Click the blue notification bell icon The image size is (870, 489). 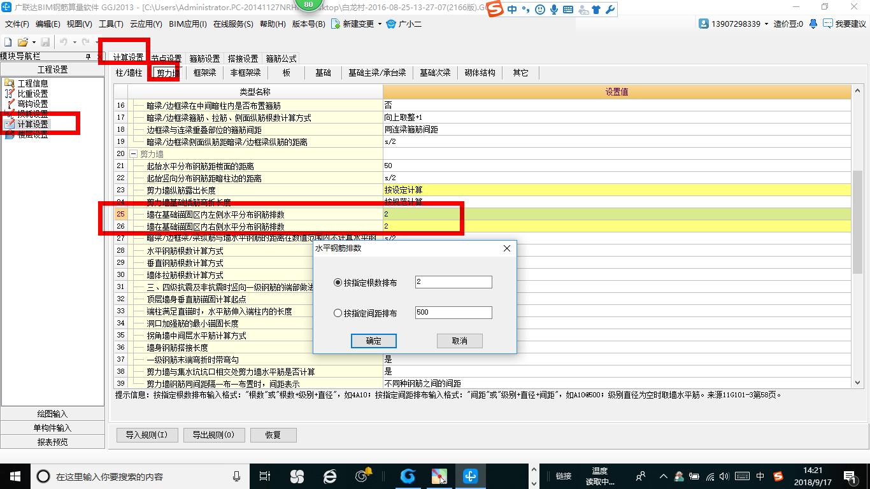(813, 24)
